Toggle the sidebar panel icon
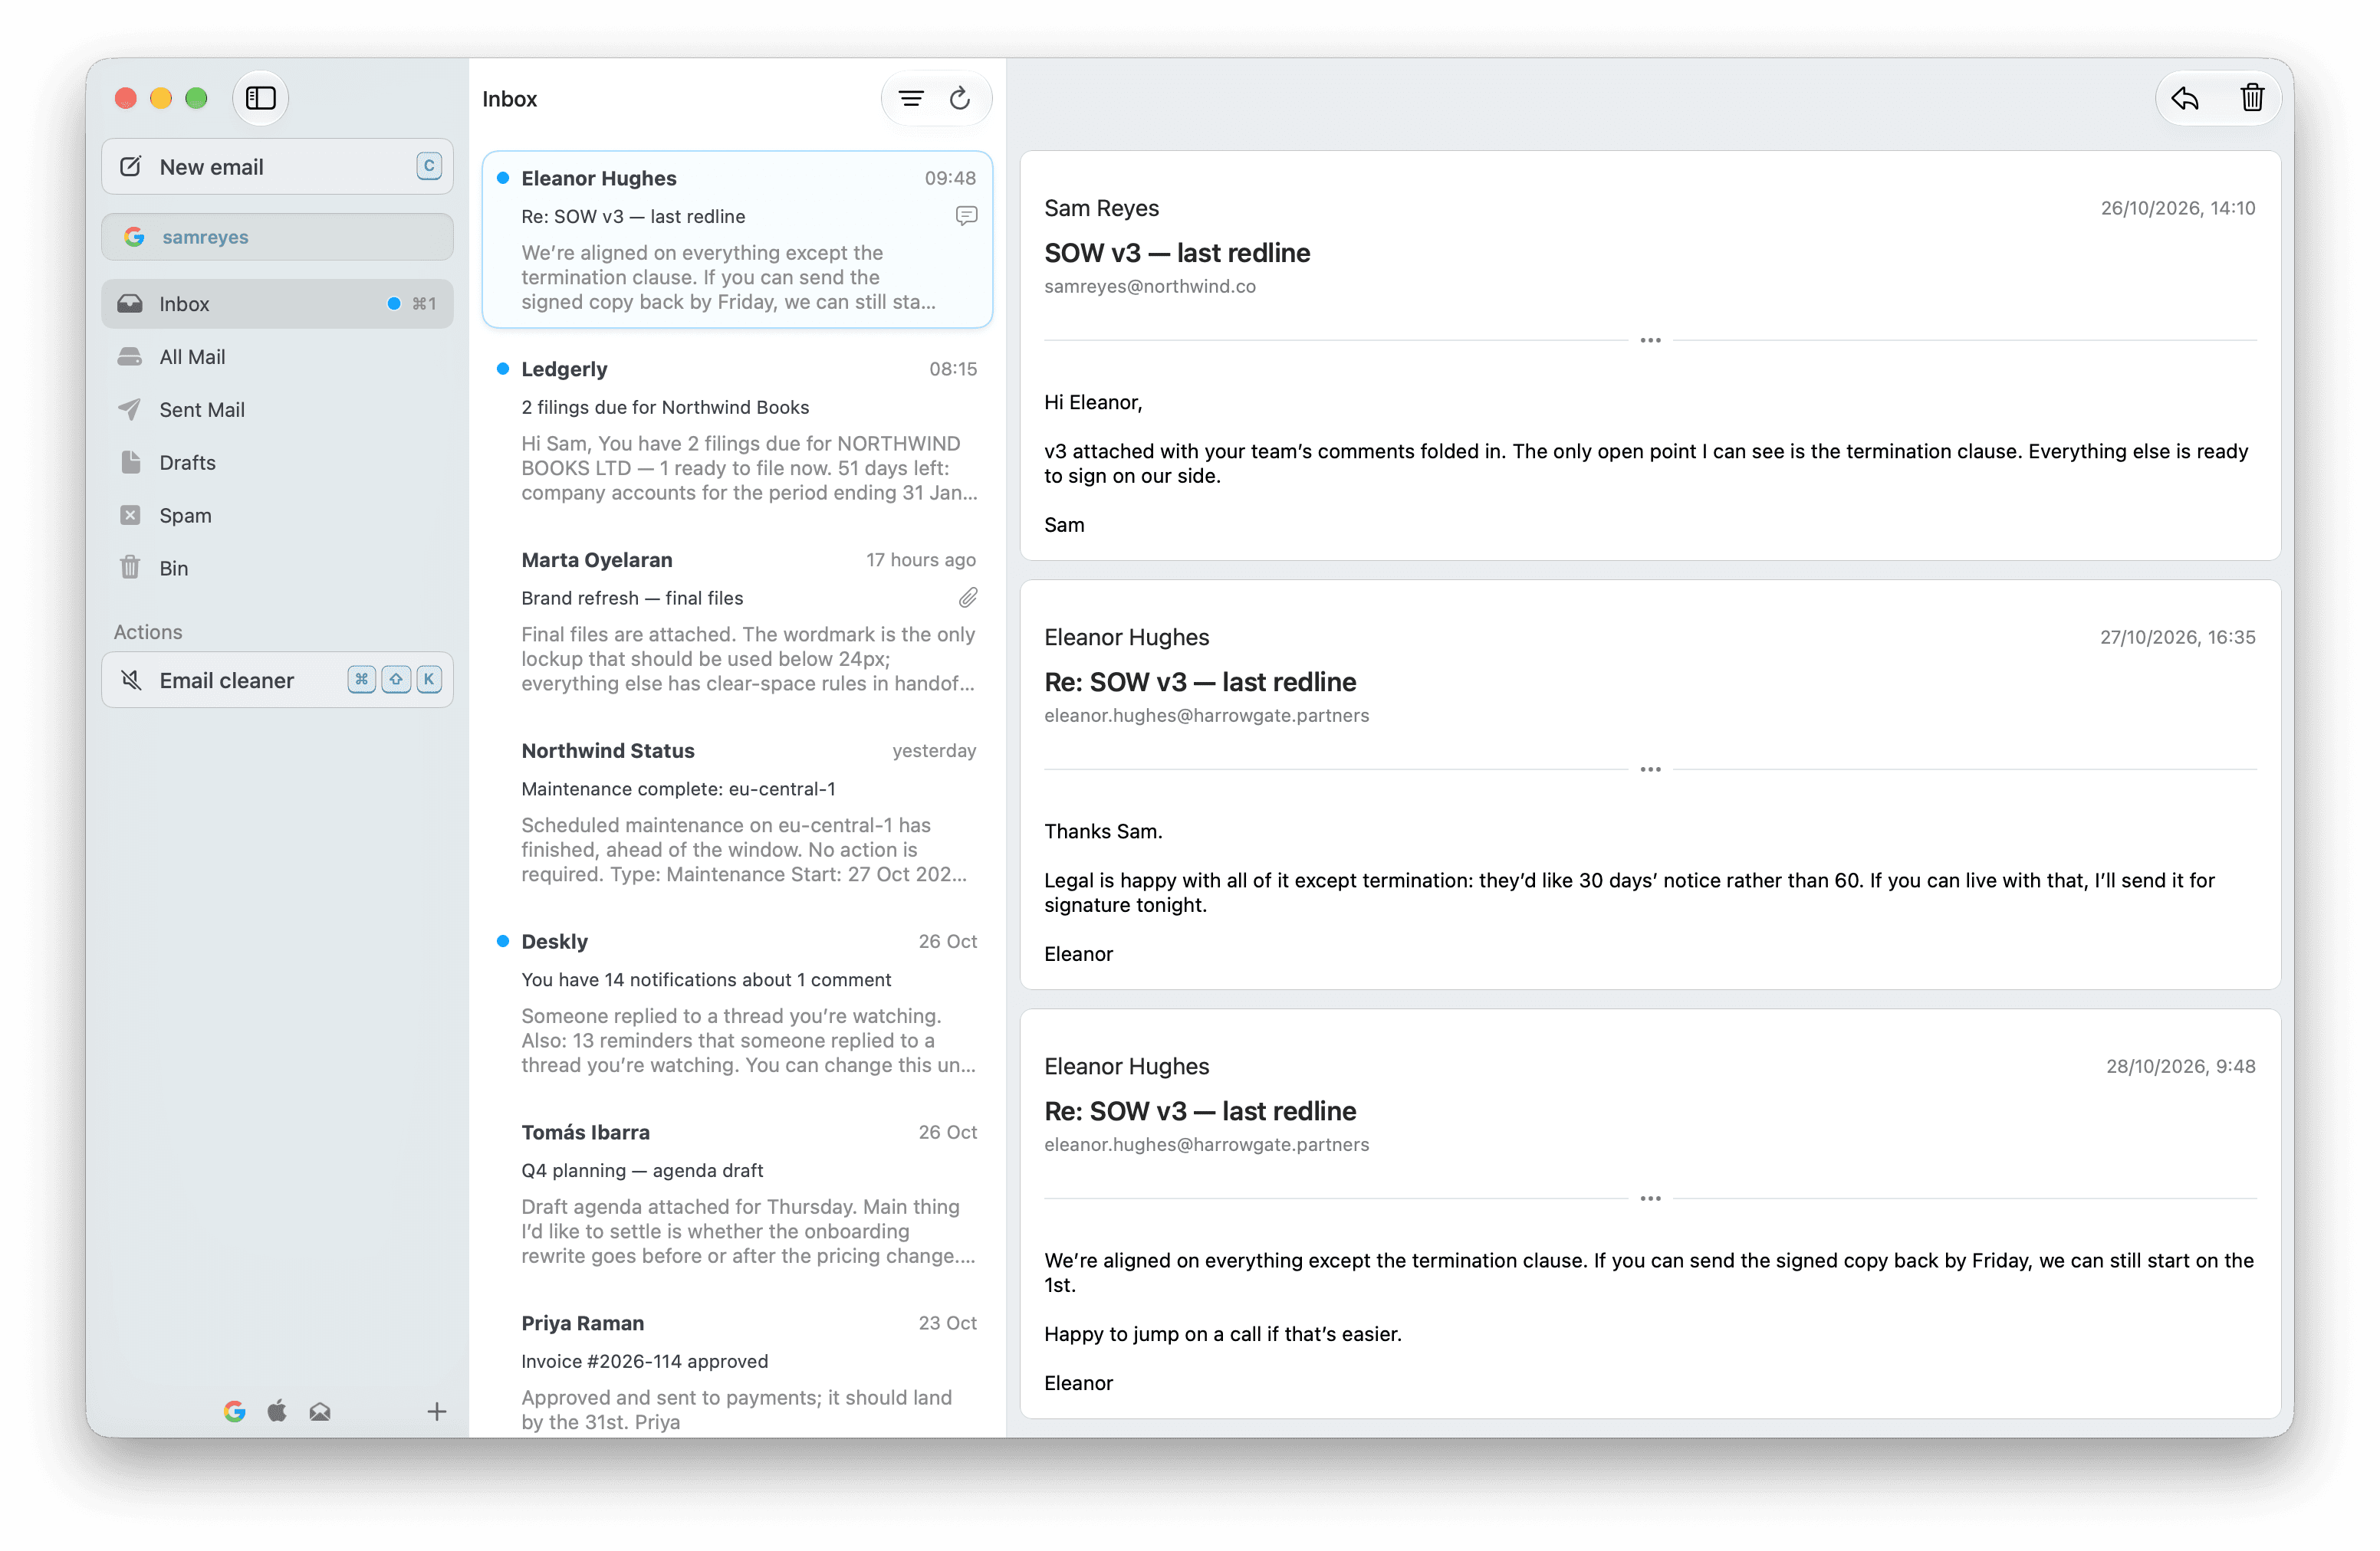This screenshot has width=2380, height=1551. click(x=261, y=98)
